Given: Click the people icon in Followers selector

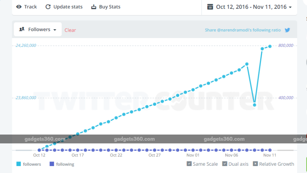Looking at the screenshot, I should coord(22,29).
